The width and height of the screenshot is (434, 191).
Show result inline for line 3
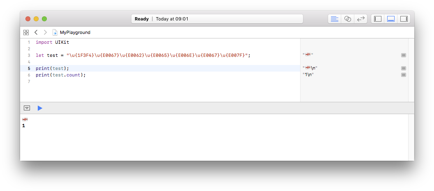(404, 55)
